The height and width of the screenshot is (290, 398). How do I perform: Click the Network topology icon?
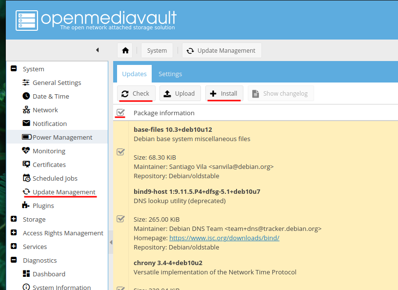pos(26,110)
